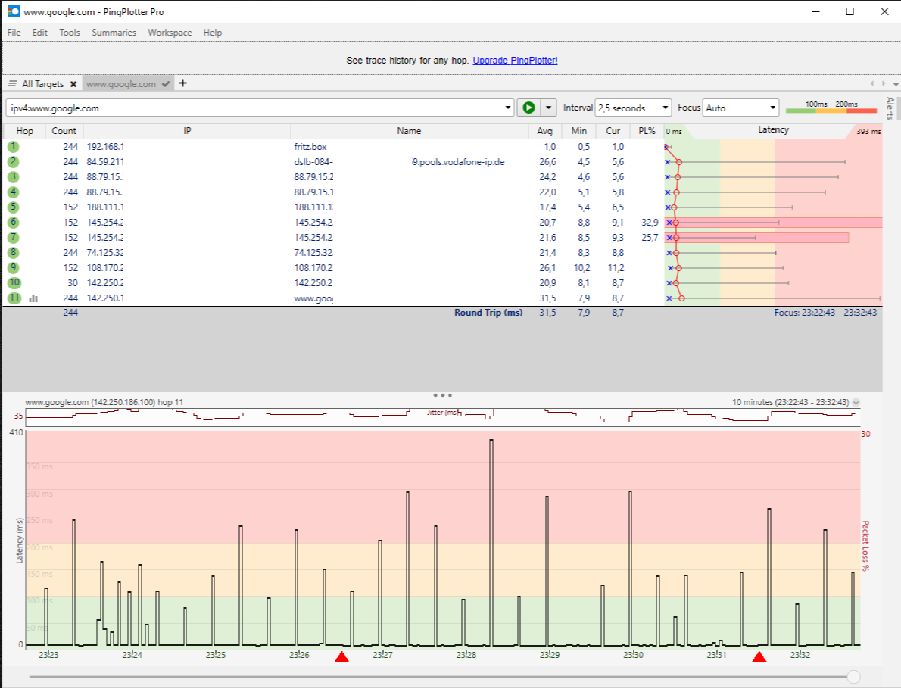Screen dimensions: 901x689
Task: Click the IP column header
Action: (187, 131)
